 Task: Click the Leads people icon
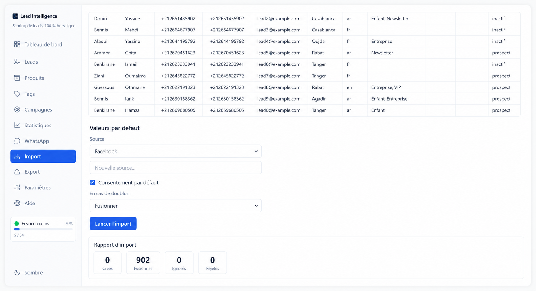point(17,62)
